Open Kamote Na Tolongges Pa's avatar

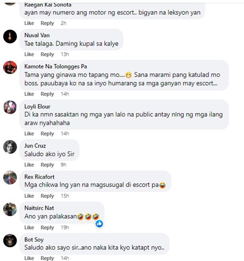point(10,67)
